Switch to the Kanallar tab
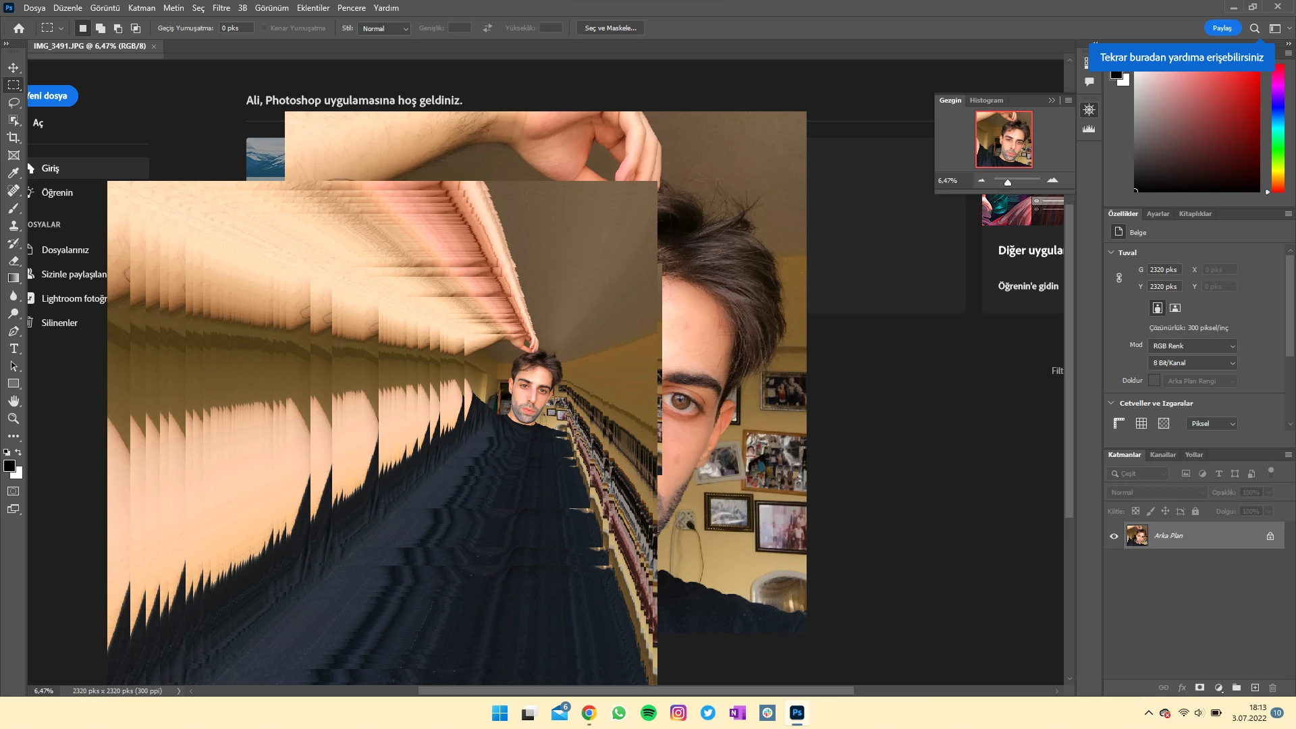 [1162, 455]
